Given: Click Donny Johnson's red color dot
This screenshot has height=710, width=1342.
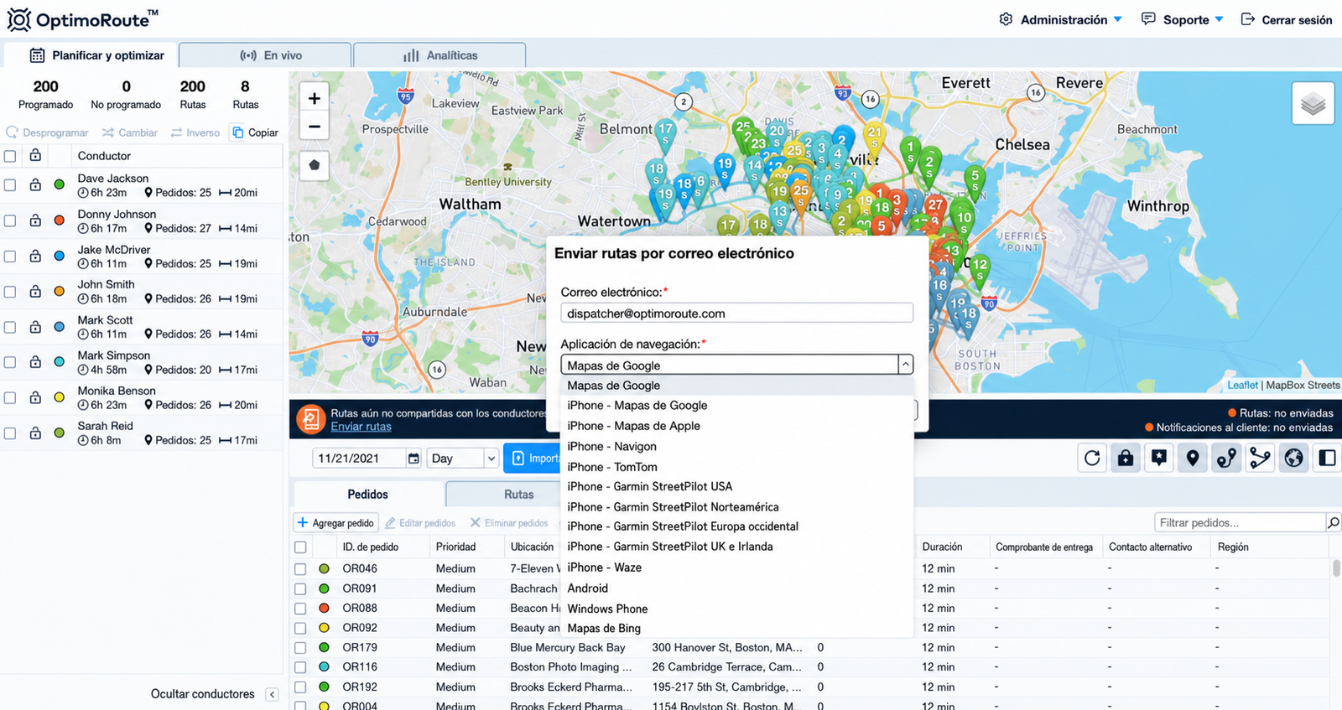Looking at the screenshot, I should (59, 220).
